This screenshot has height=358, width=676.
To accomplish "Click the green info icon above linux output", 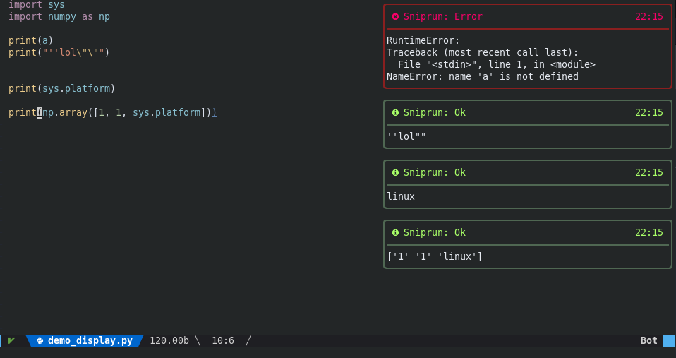I will pyautogui.click(x=395, y=172).
